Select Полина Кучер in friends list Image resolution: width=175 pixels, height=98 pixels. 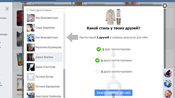pos(44,77)
